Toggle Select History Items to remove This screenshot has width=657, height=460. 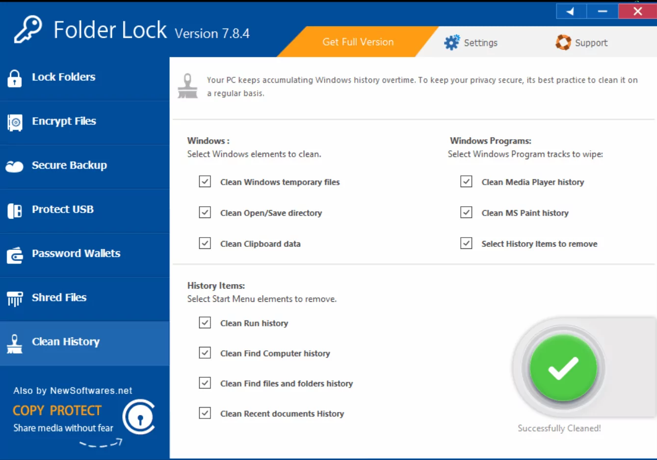click(x=466, y=243)
